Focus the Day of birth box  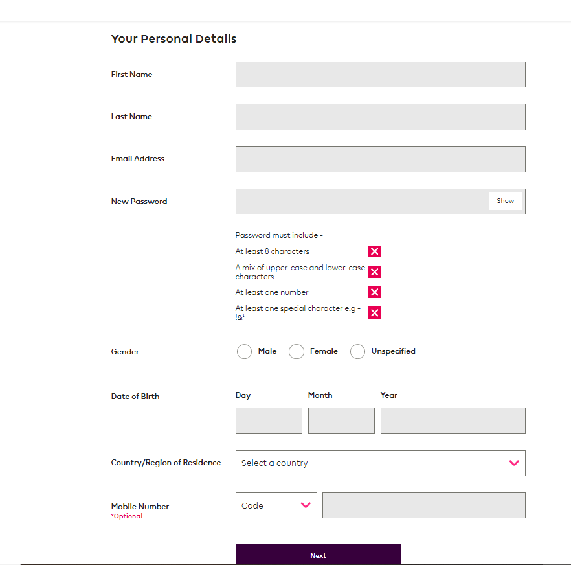tap(269, 421)
